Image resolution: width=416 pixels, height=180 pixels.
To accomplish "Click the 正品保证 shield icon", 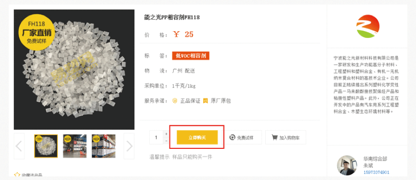I will pos(175,101).
